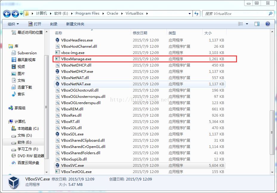
Task: Open the 暴风影视库 library
Action: coord(24,60)
